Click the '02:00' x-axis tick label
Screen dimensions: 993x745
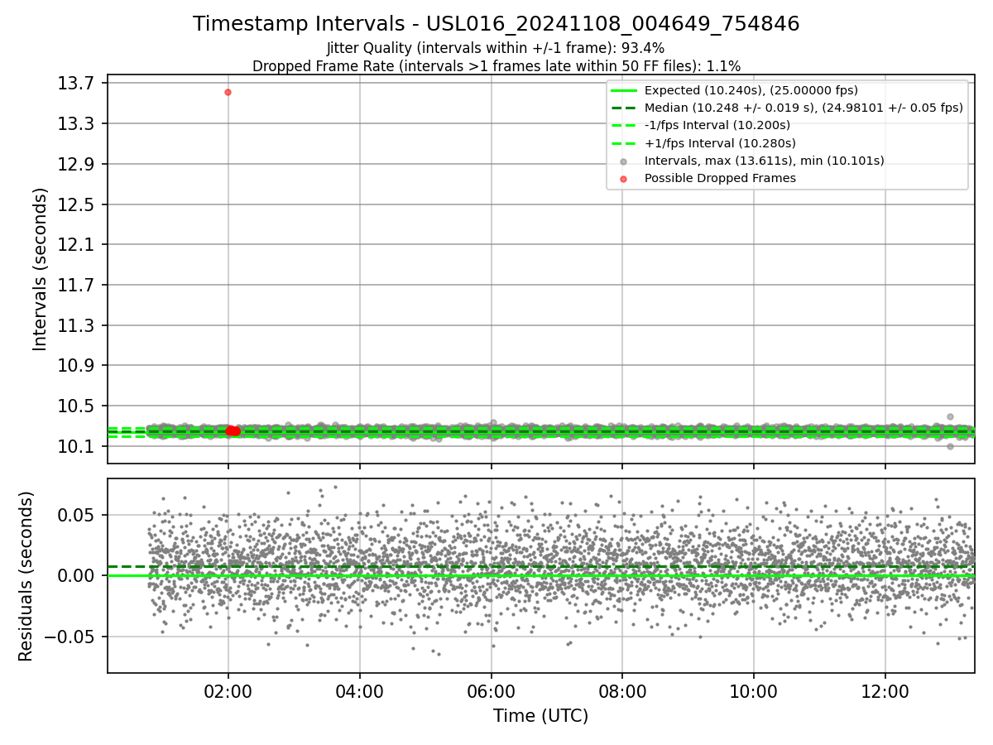pos(228,691)
